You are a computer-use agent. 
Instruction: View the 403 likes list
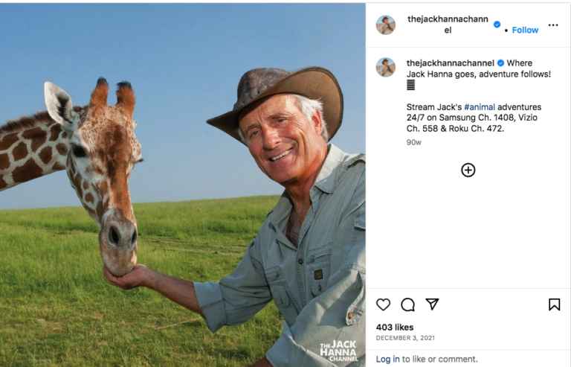point(395,327)
